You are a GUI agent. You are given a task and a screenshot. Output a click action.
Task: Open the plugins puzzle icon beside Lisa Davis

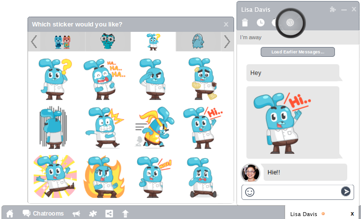coord(332,9)
